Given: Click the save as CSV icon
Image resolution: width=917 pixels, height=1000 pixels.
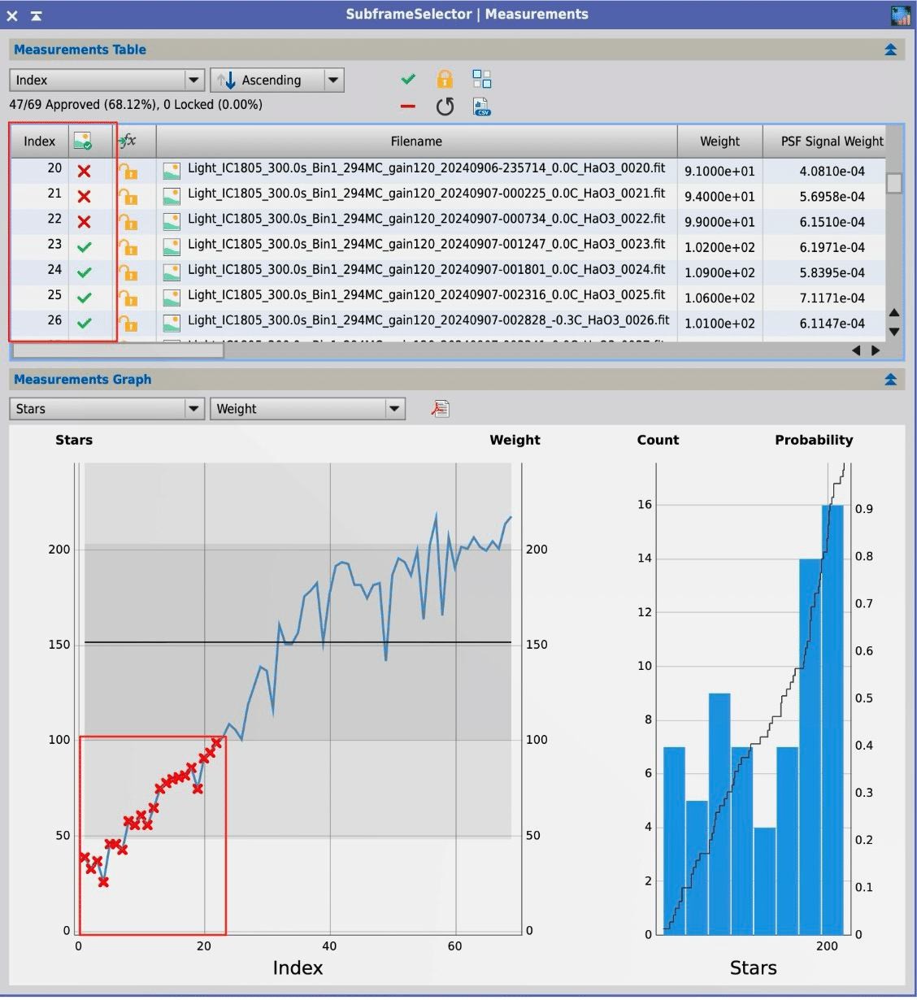Looking at the screenshot, I should (x=481, y=107).
